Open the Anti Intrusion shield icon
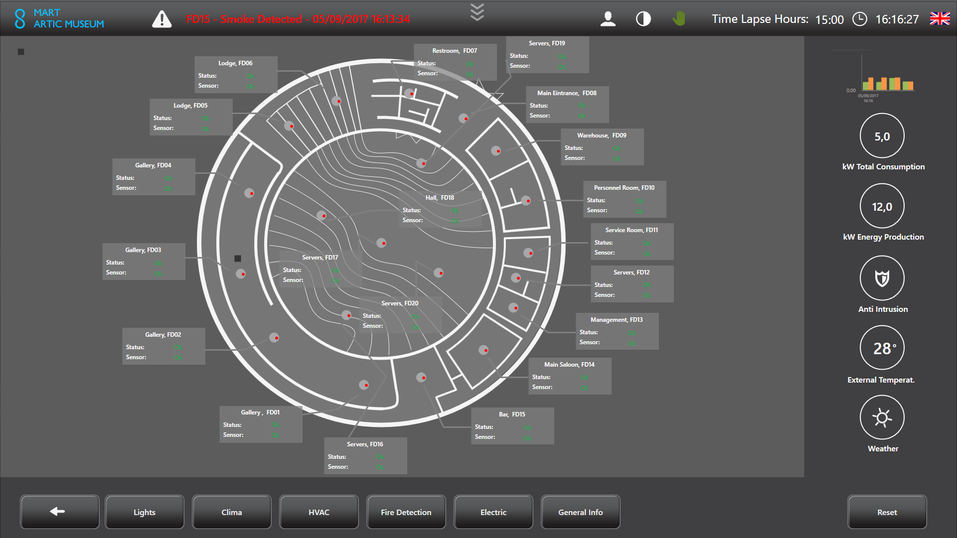This screenshot has height=538, width=957. click(x=882, y=278)
